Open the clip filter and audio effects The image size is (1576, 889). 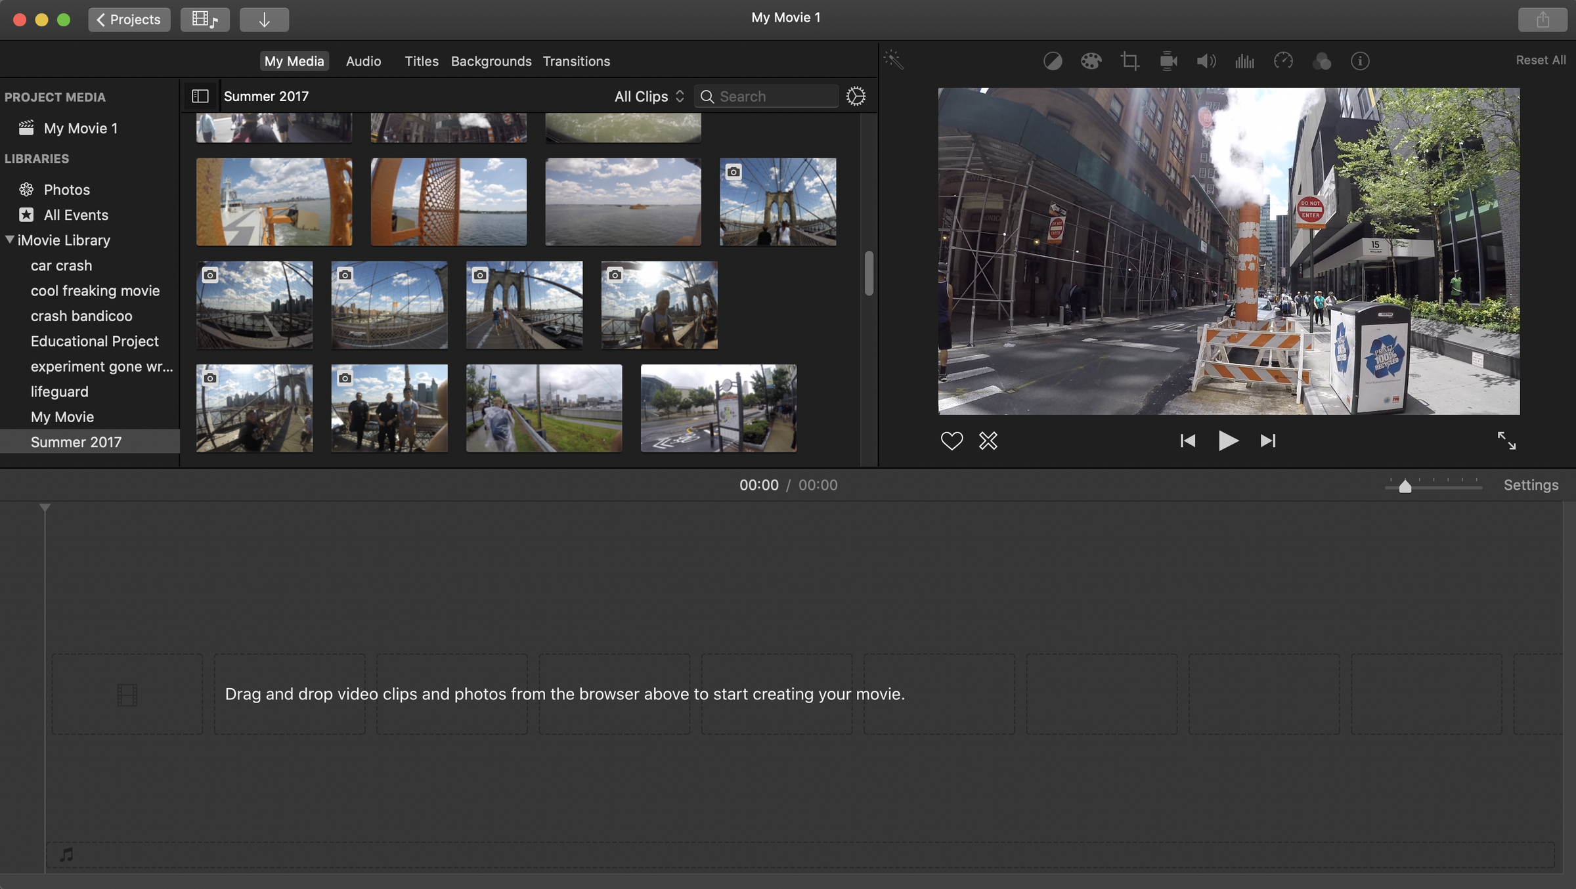pos(1323,60)
